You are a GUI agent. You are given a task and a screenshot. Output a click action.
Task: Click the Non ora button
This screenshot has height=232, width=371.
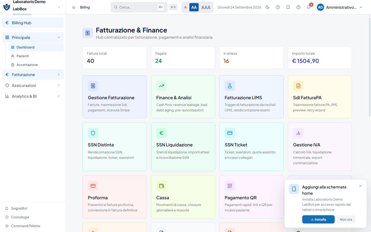point(346,219)
